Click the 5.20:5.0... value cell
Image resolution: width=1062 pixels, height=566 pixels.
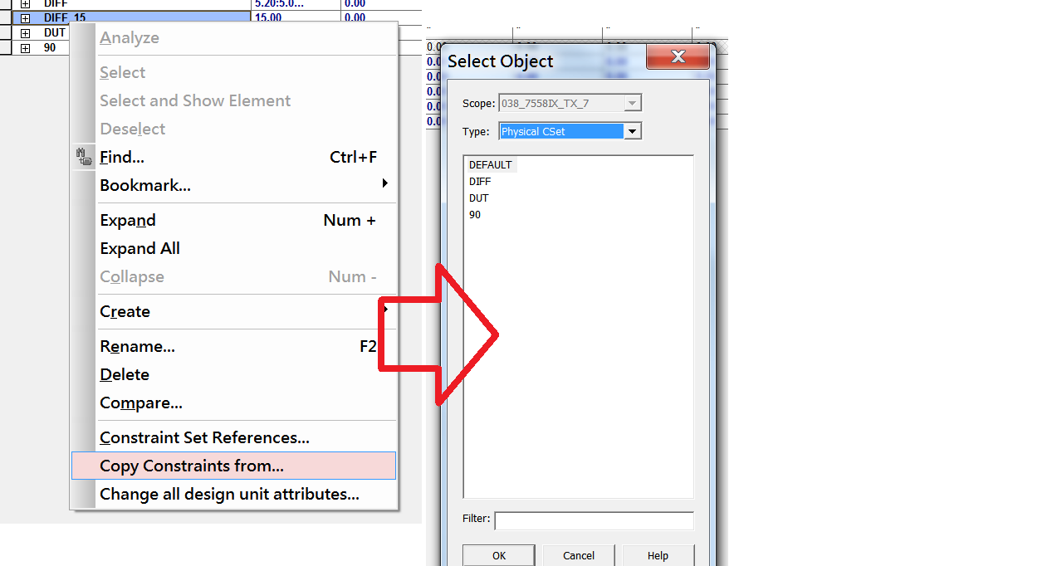296,4
